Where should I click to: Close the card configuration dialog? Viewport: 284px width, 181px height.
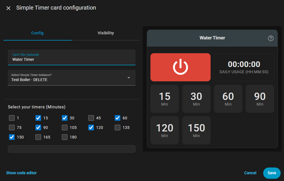point(8,8)
